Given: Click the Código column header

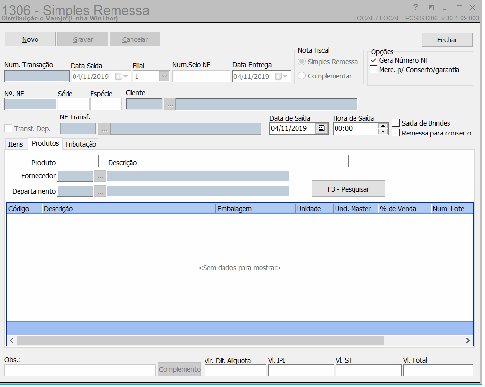Looking at the screenshot, I should (24, 209).
